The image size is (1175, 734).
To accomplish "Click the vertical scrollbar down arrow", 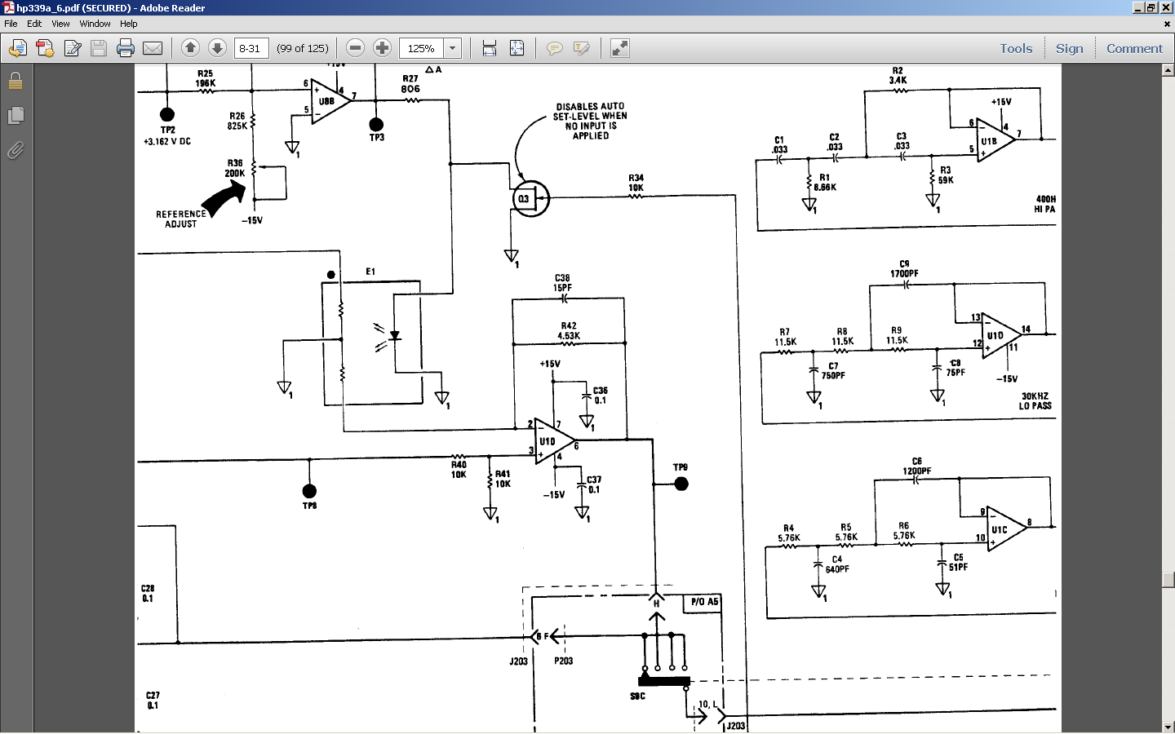I will tap(1168, 726).
